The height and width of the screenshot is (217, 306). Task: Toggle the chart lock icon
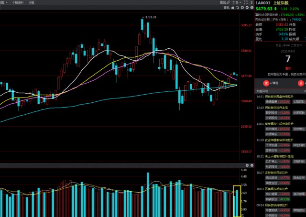(x=233, y=8)
